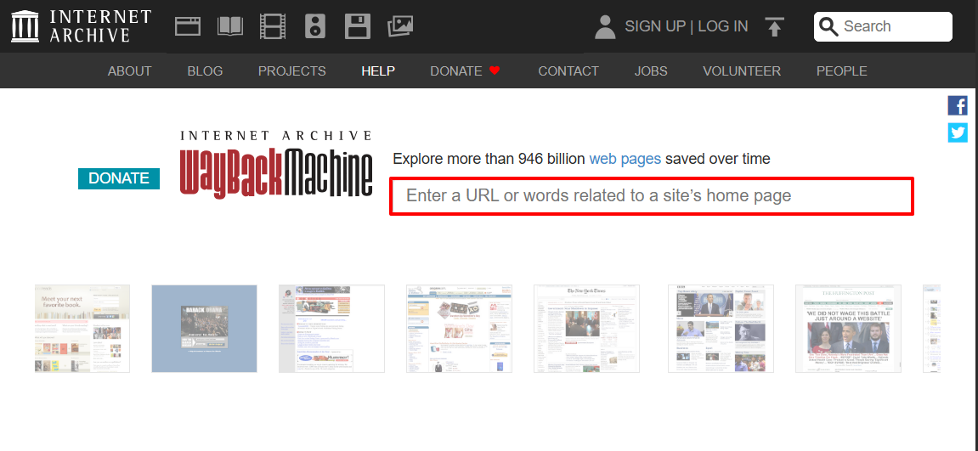Open the BLOG menu item
Screen dimensions: 978x451
click(206, 71)
